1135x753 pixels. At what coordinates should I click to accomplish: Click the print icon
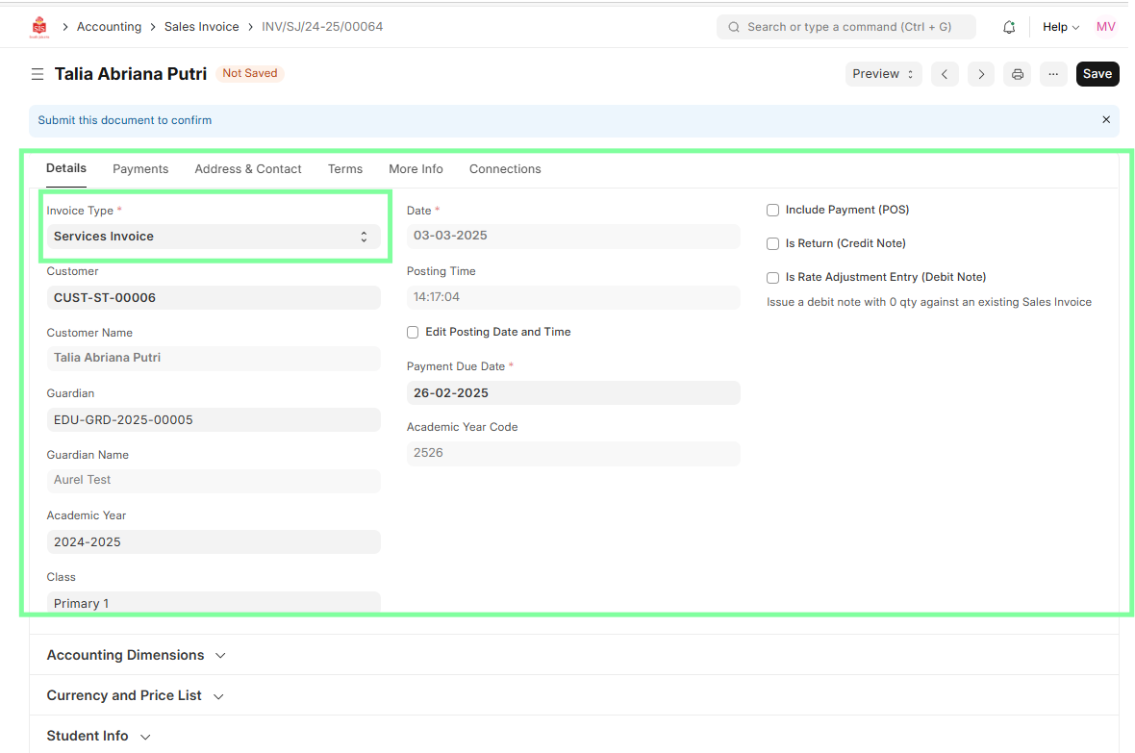1017,74
